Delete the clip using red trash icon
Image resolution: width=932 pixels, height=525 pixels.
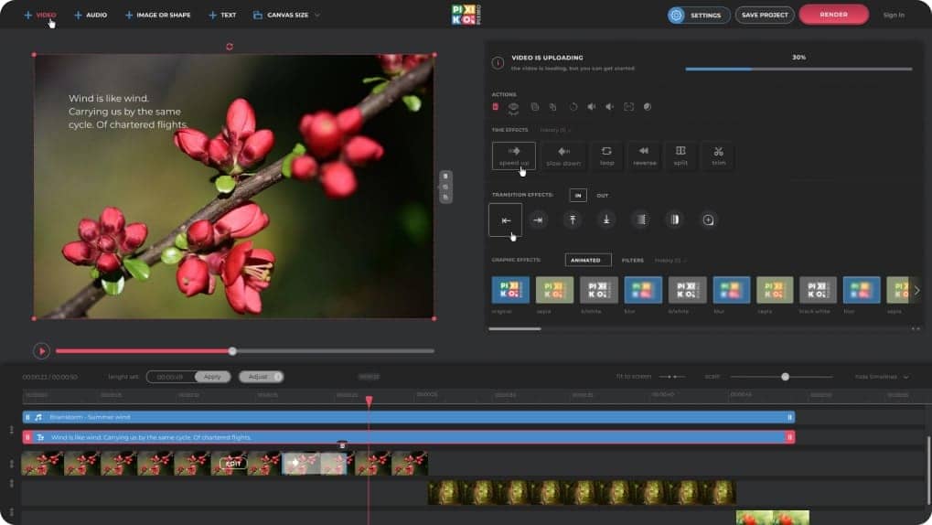click(x=496, y=107)
